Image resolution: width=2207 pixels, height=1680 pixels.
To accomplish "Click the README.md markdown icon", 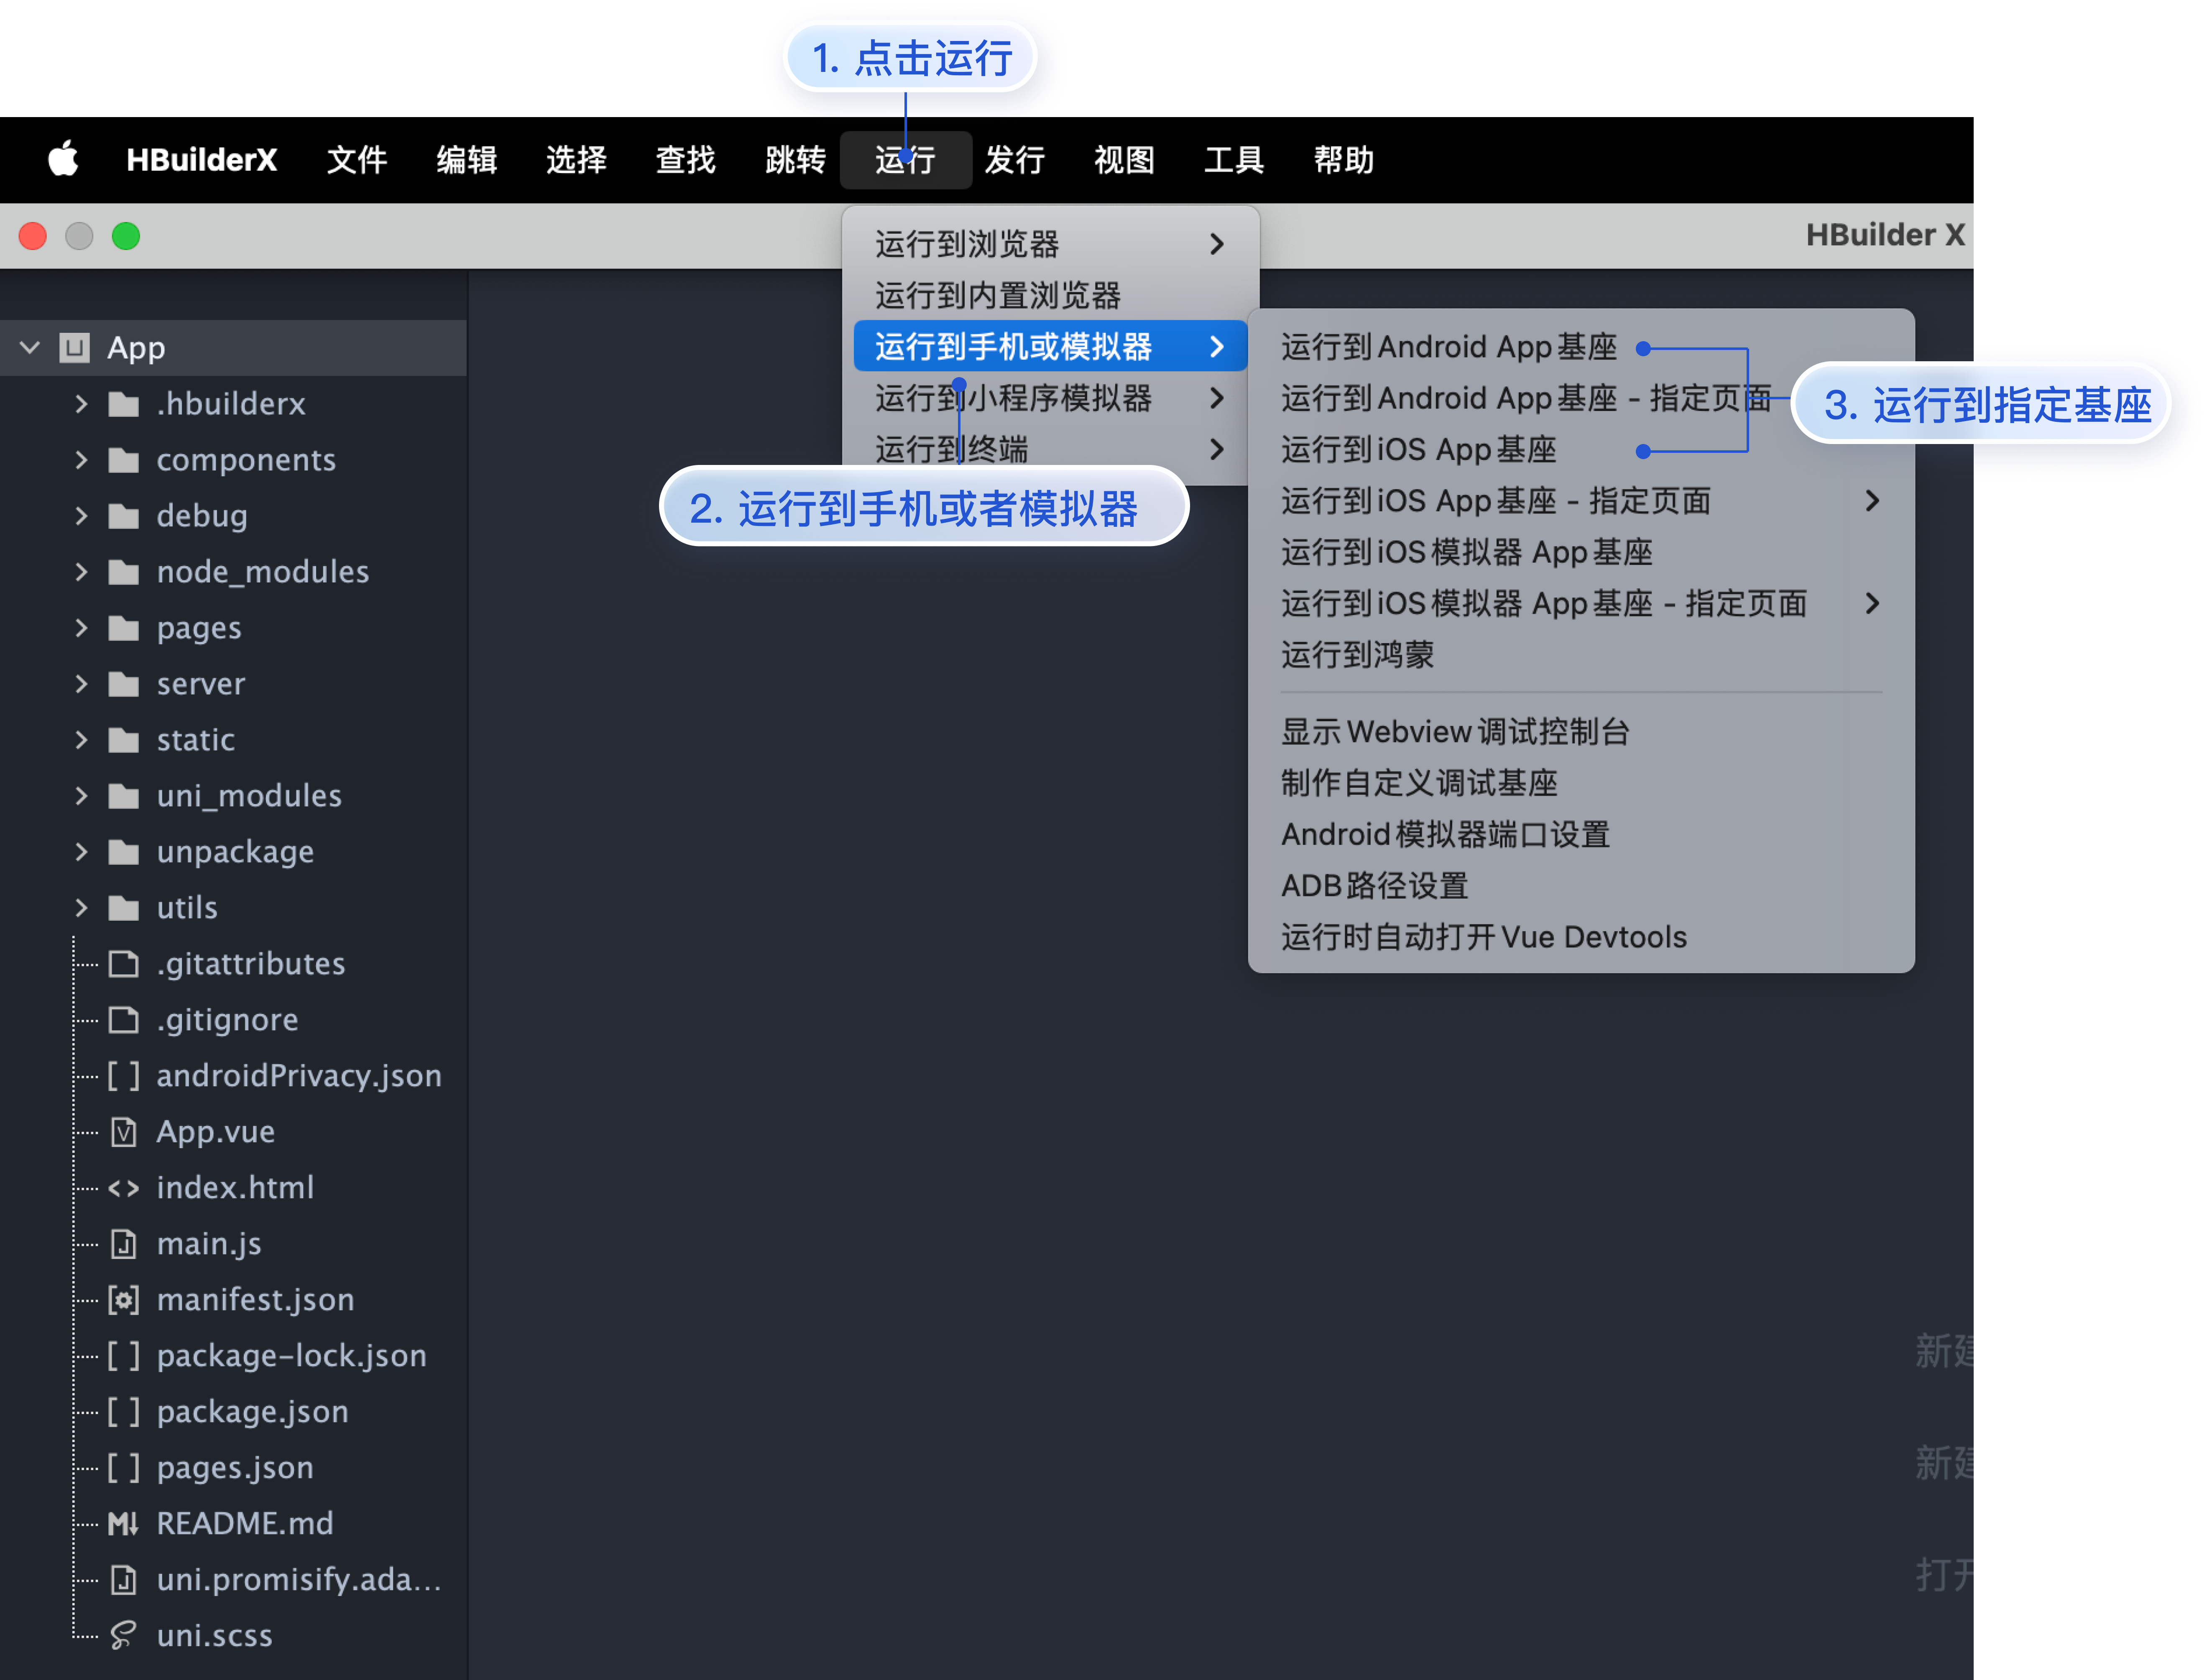I will [x=123, y=1523].
